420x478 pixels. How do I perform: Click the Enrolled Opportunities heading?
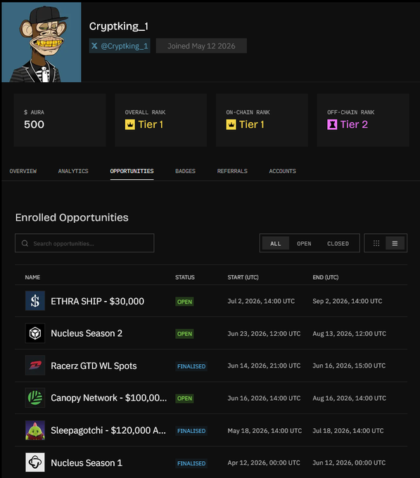coord(72,217)
